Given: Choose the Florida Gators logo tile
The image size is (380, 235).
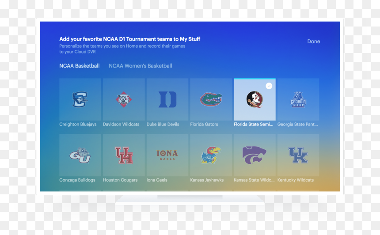Looking at the screenshot, I should click(211, 99).
